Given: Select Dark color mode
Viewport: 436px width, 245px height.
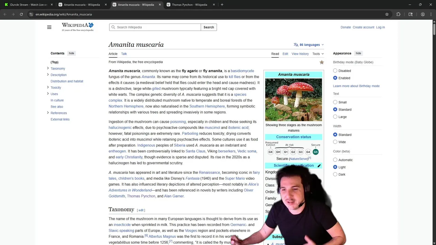Looking at the screenshot, I should tap(335, 175).
